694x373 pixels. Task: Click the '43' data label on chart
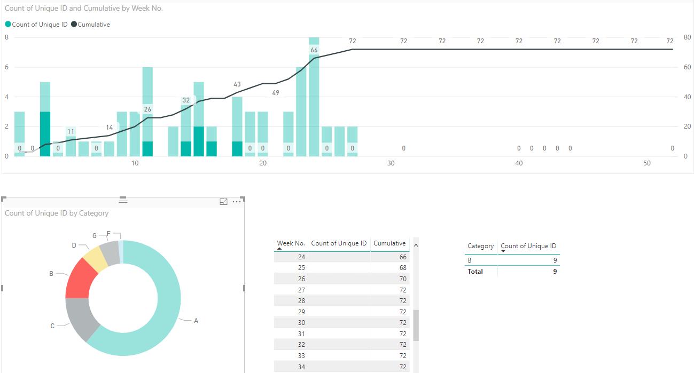pyautogui.click(x=237, y=84)
